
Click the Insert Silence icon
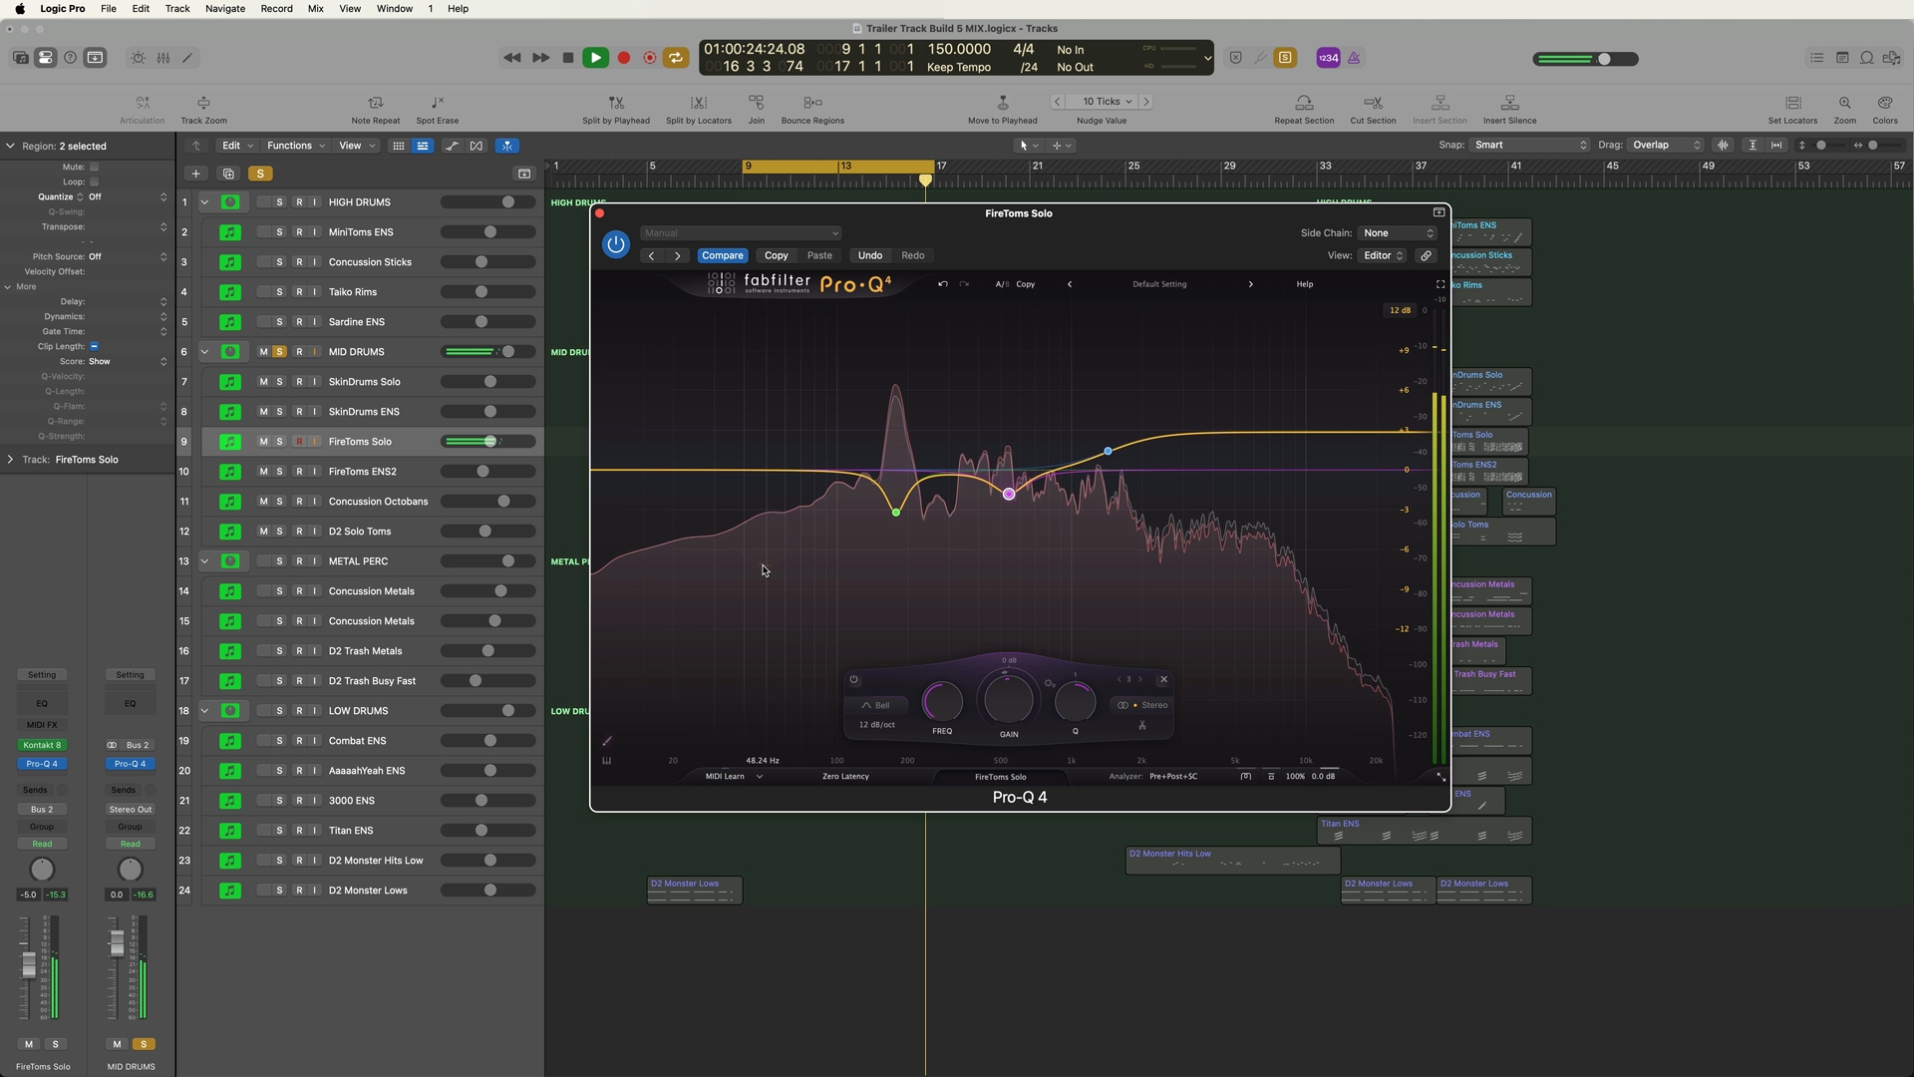(x=1509, y=103)
